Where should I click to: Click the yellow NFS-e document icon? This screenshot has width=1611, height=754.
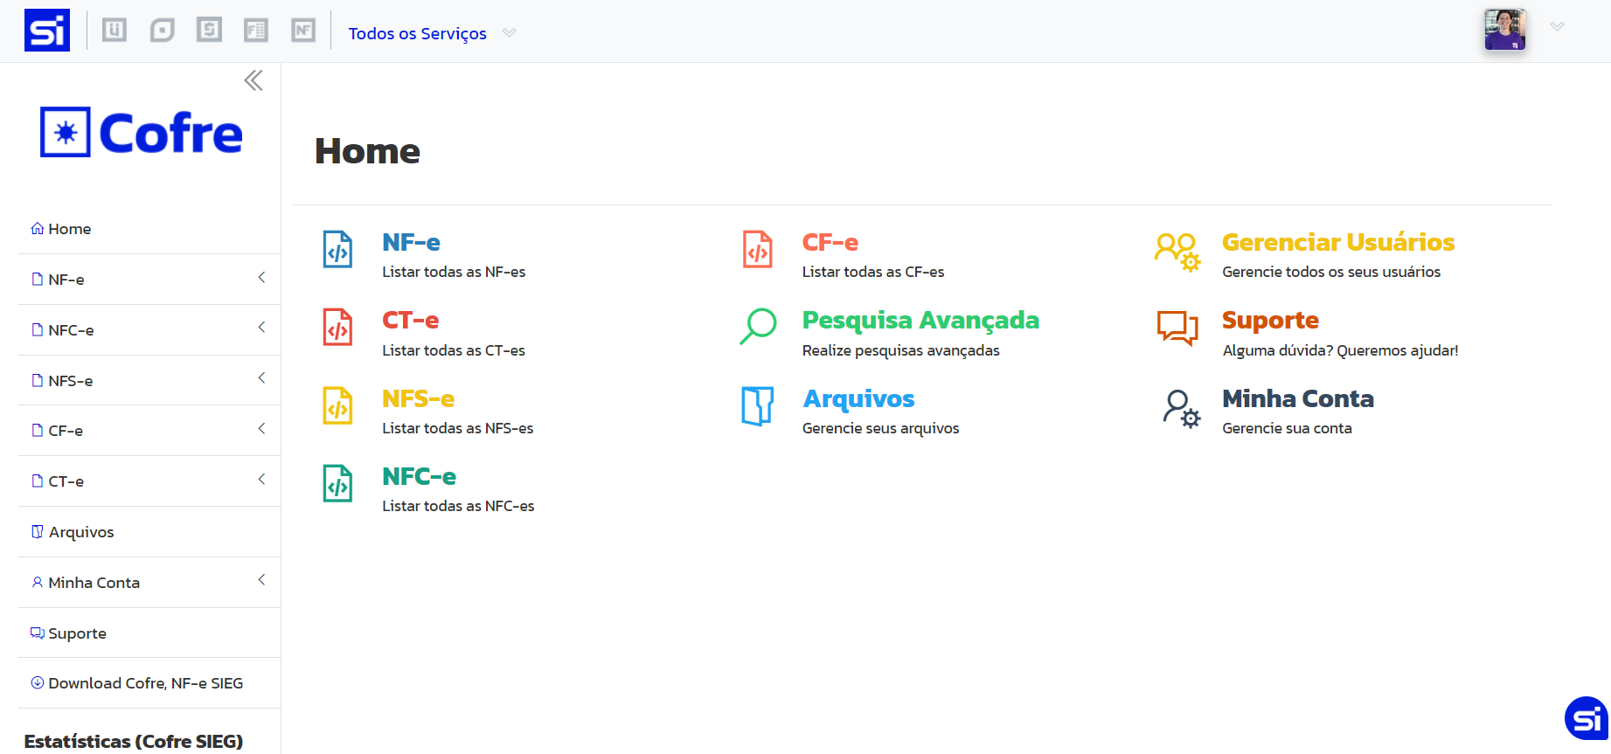pyautogui.click(x=337, y=406)
